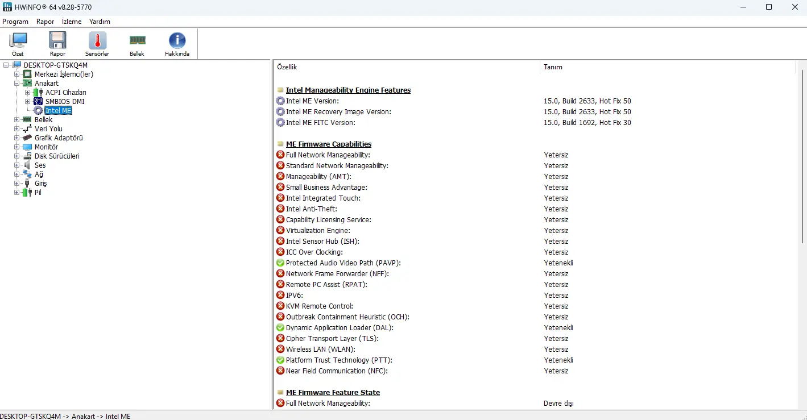The height and width of the screenshot is (420, 807).
Task: Open the Rapor menu
Action: tap(45, 22)
